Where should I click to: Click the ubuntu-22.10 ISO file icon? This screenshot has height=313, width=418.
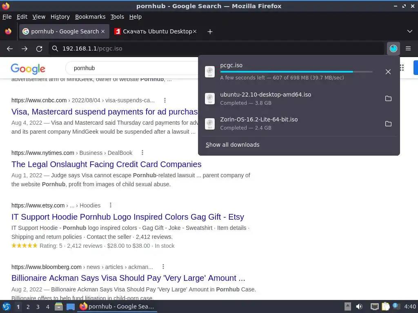(210, 99)
